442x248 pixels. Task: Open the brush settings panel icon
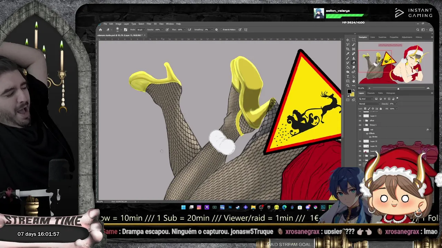click(x=126, y=30)
